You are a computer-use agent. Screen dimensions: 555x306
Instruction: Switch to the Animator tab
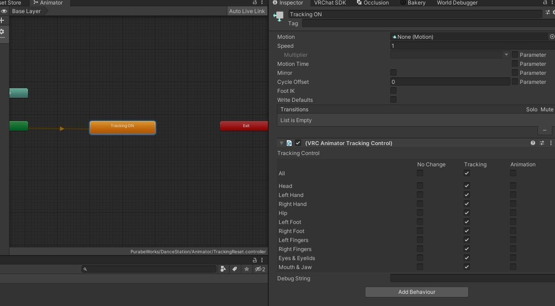48,3
